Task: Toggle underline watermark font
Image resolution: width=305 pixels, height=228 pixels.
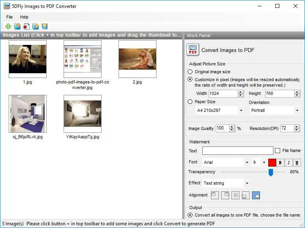Action: [297, 163]
